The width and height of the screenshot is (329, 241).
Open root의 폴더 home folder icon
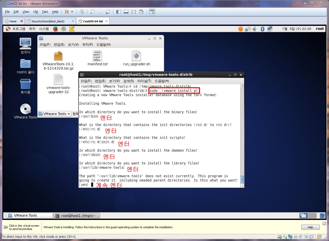[25, 67]
